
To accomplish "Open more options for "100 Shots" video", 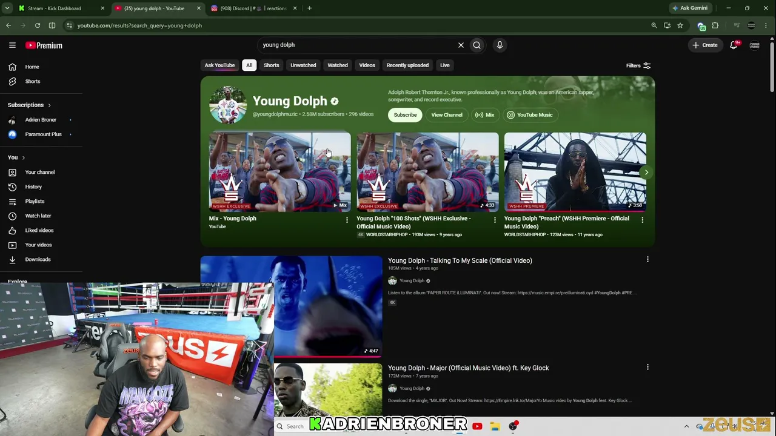I will click(x=495, y=220).
